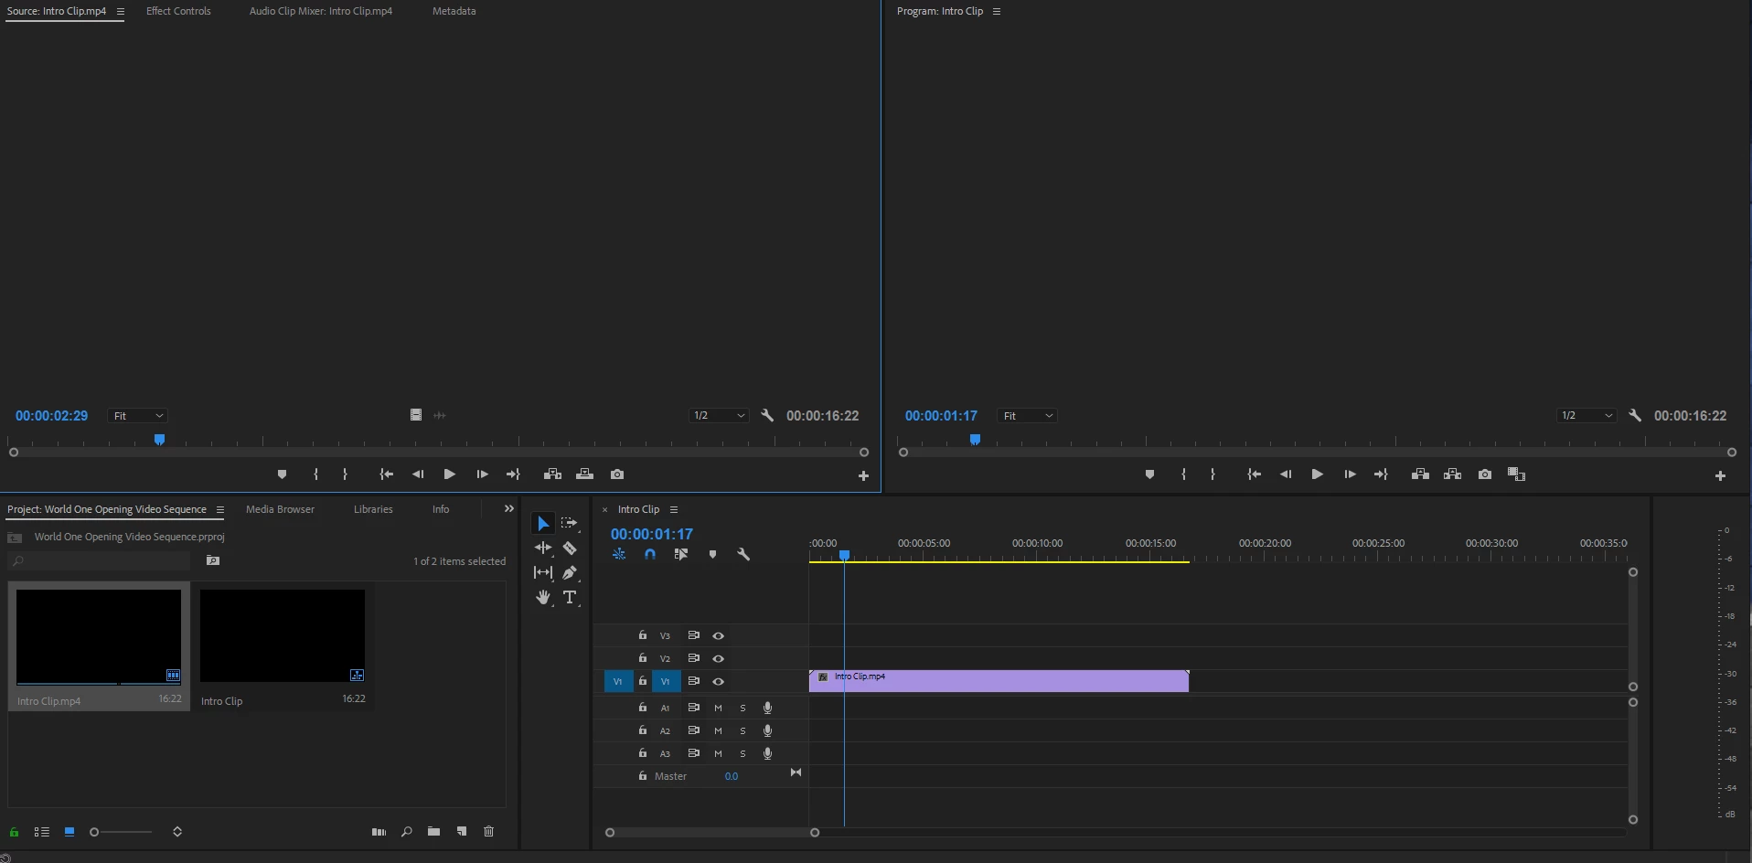Click Lift button in Program monitor
This screenshot has width=1752, height=863.
1420,474
